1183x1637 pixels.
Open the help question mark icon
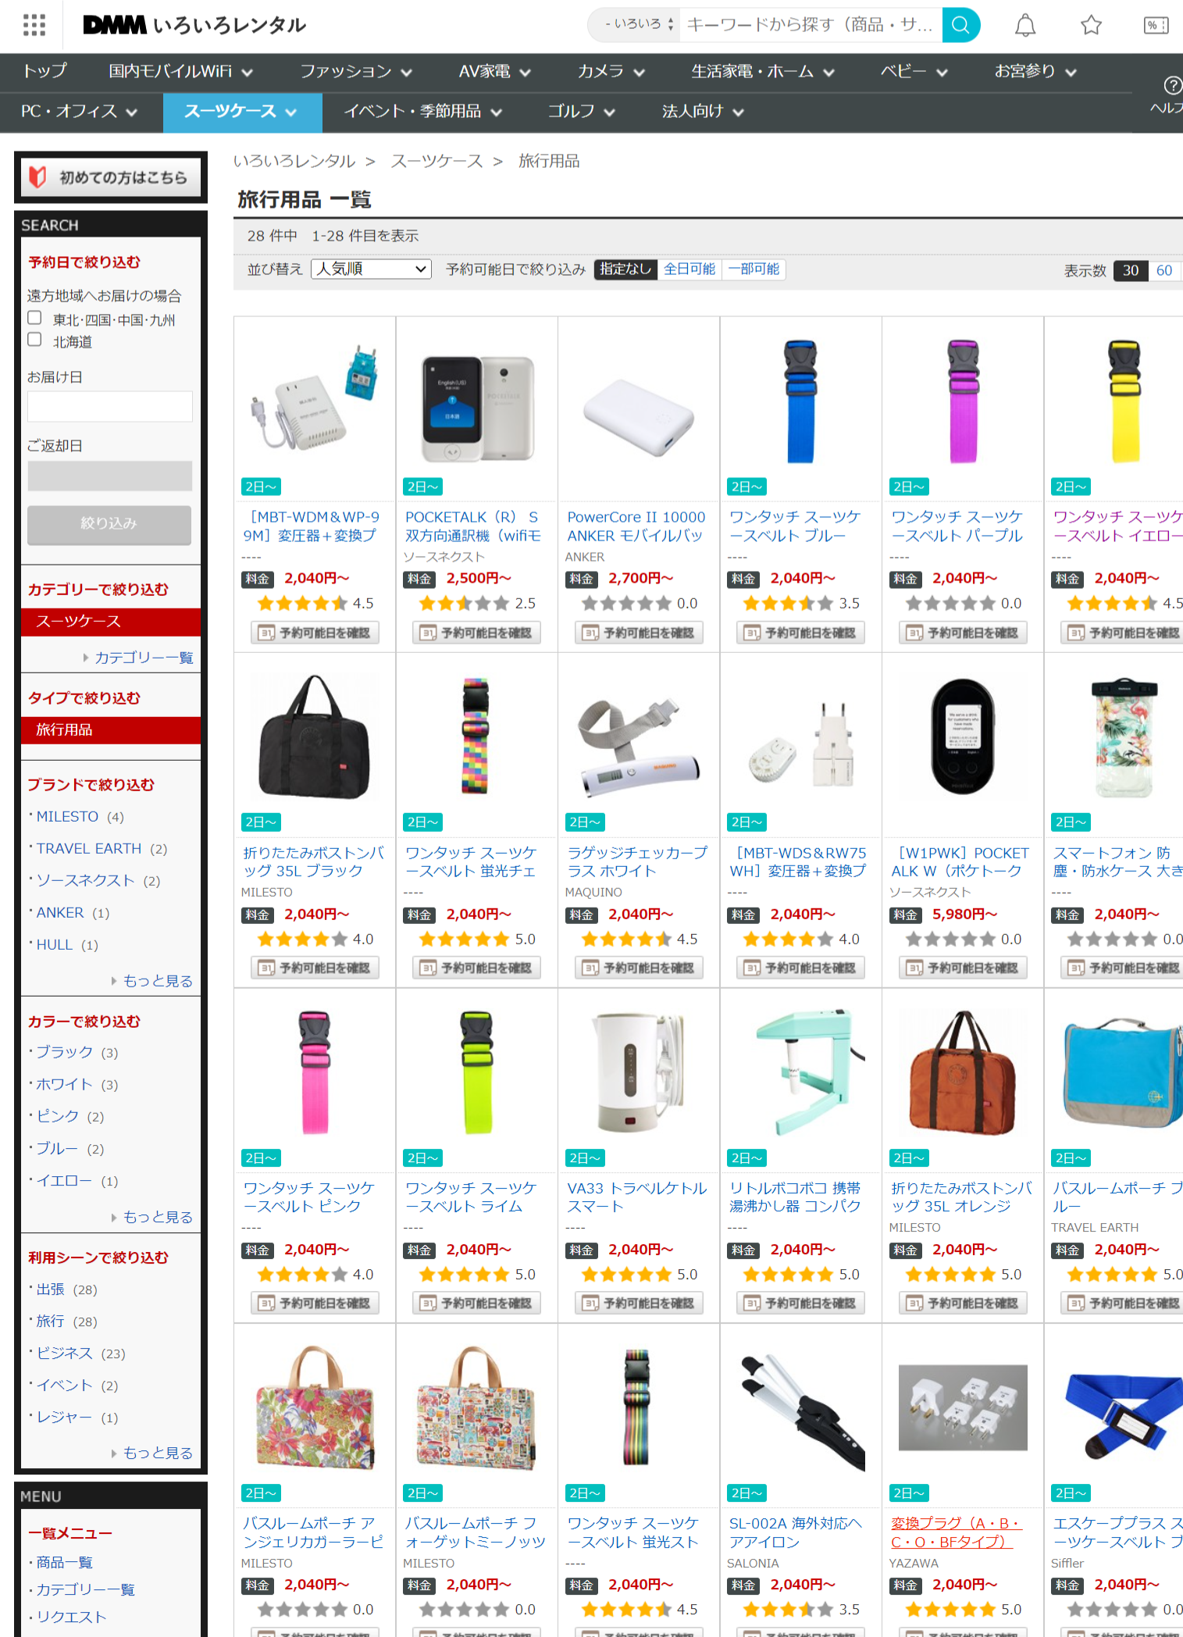1172,85
